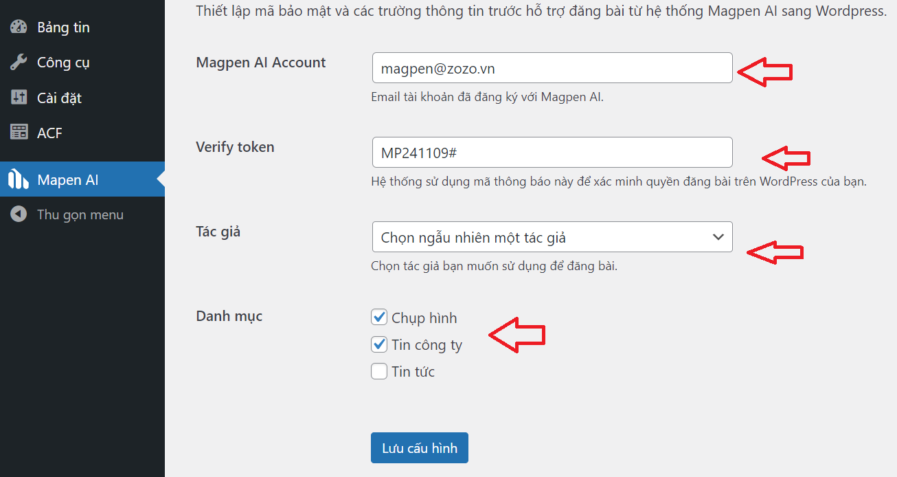Open the Tác giả author dropdown
The image size is (897, 477).
pos(552,237)
